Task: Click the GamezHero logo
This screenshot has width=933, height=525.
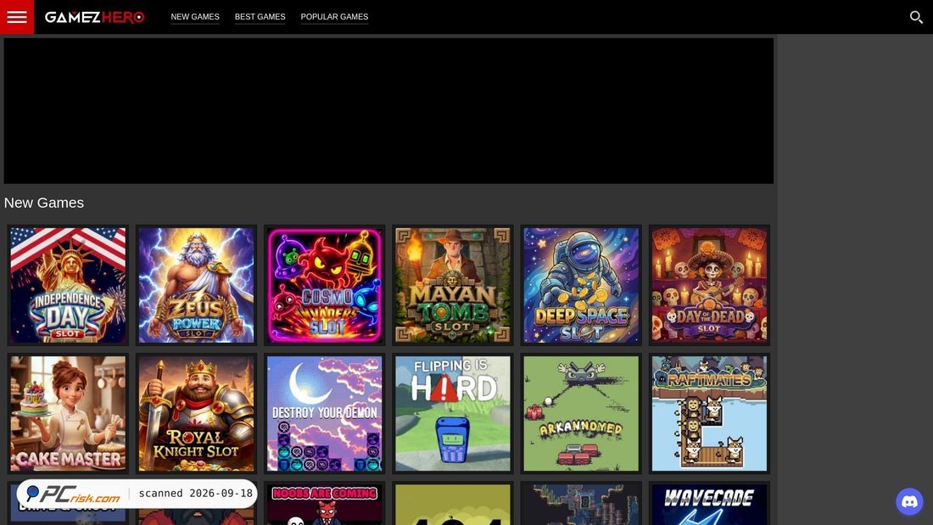Action: 95,17
